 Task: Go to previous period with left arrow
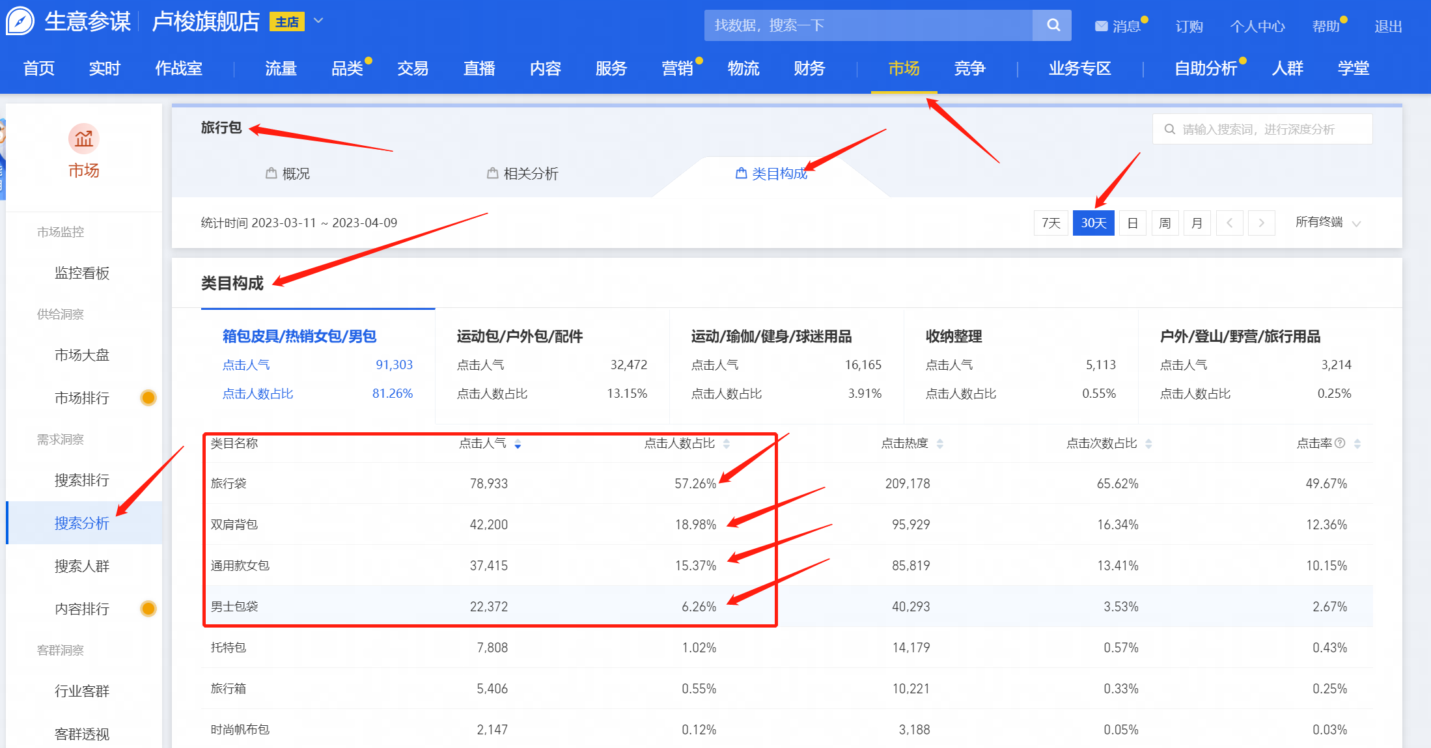[x=1229, y=223]
